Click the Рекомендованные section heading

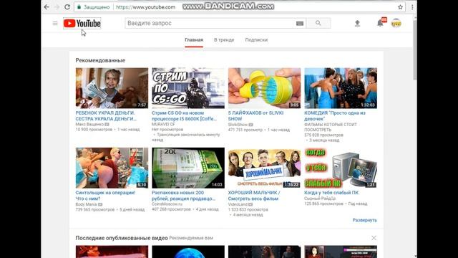click(x=100, y=60)
